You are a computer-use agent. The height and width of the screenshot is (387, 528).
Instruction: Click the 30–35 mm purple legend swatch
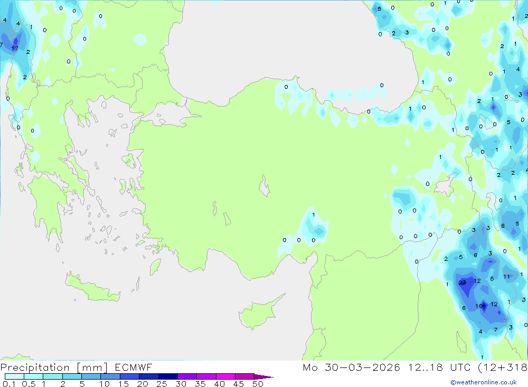pos(187,376)
